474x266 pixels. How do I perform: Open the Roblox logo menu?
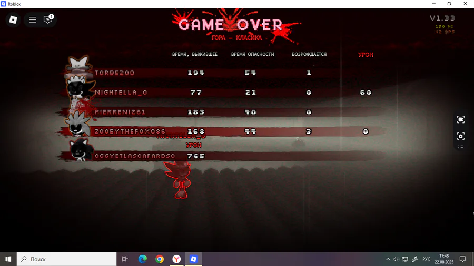click(x=13, y=20)
